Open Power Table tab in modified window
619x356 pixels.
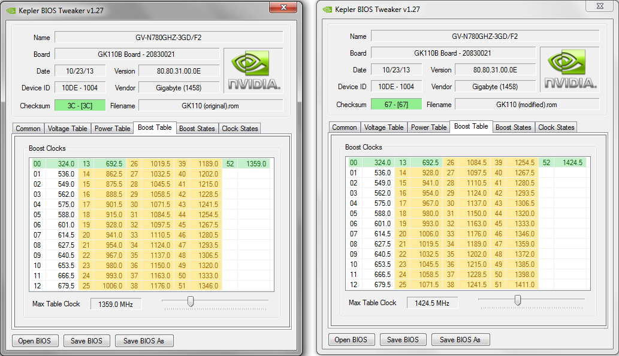click(428, 127)
